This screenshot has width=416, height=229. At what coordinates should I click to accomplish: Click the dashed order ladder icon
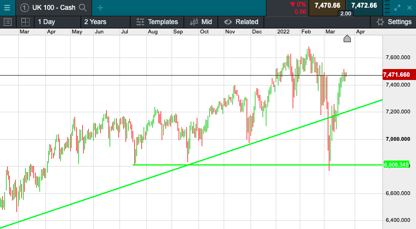pos(387,8)
